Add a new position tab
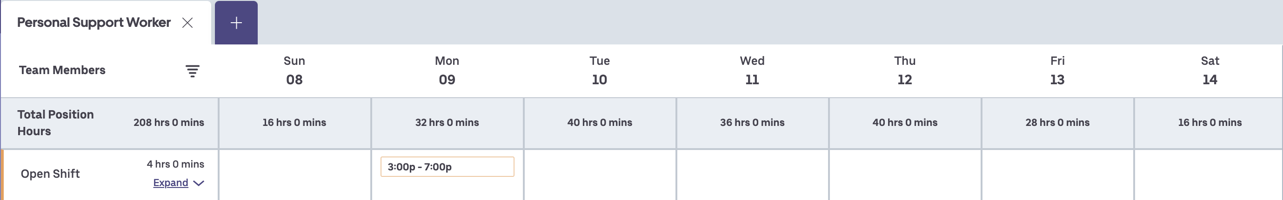Image resolution: width=1283 pixels, height=200 pixels. coord(236,23)
